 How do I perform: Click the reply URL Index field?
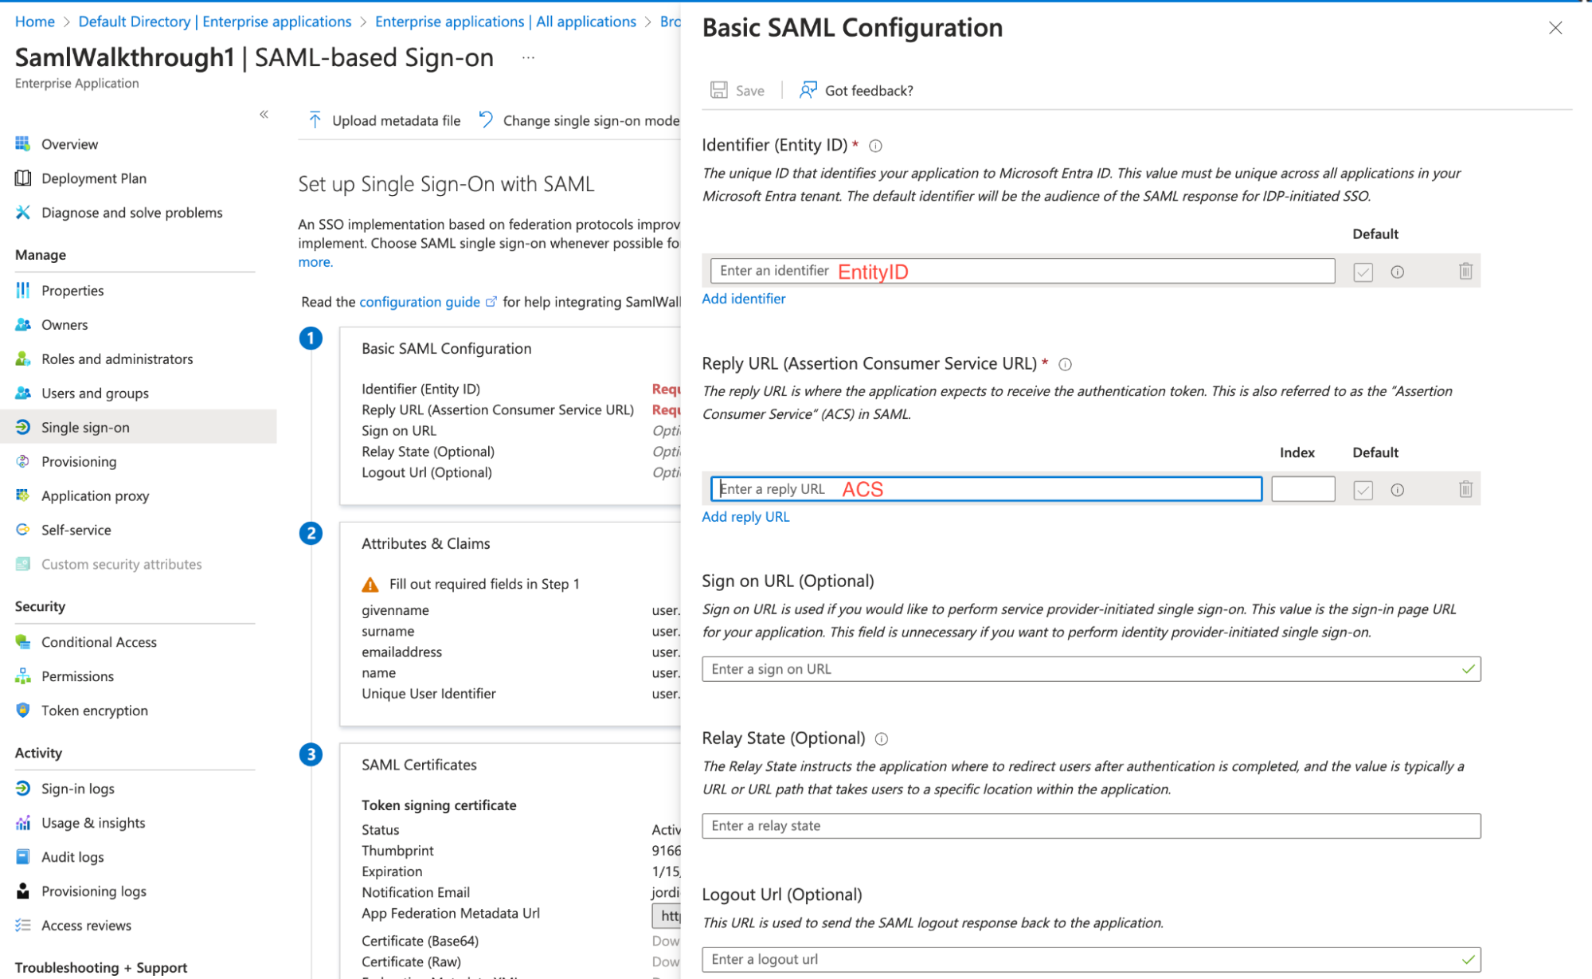click(x=1303, y=489)
